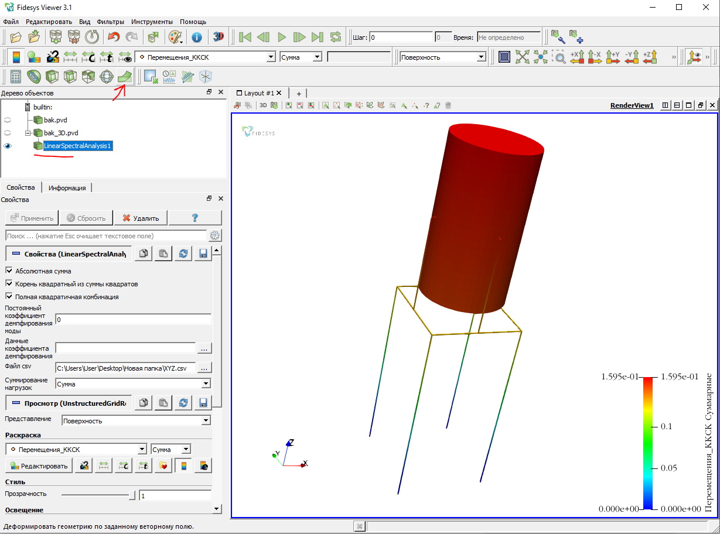Toggle eye visibility for LinearSpectralAnalysis1
The height and width of the screenshot is (534, 720).
tap(8, 146)
